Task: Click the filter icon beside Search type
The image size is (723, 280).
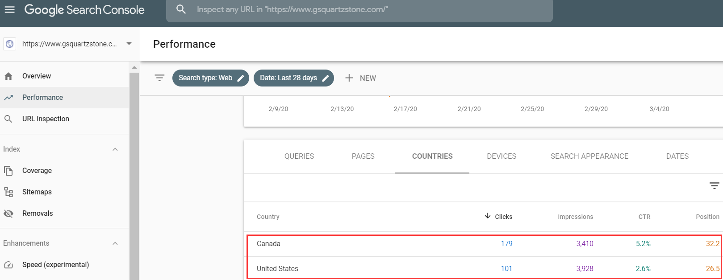Action: 159,78
